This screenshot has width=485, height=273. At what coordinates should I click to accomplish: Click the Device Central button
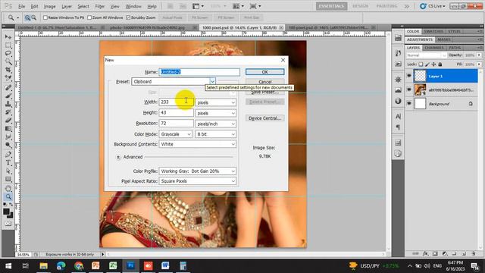click(x=264, y=118)
